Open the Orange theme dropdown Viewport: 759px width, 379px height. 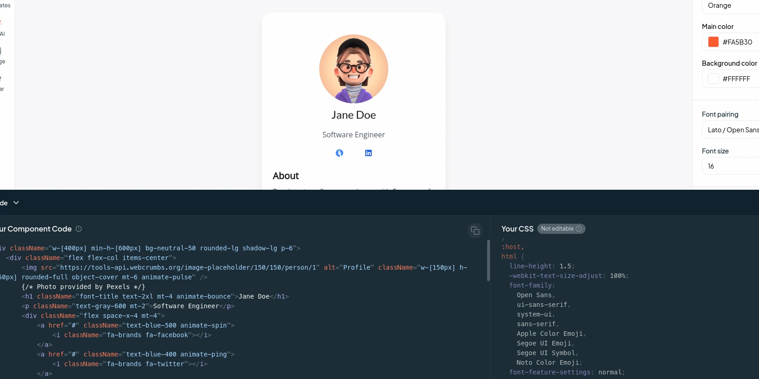[731, 6]
